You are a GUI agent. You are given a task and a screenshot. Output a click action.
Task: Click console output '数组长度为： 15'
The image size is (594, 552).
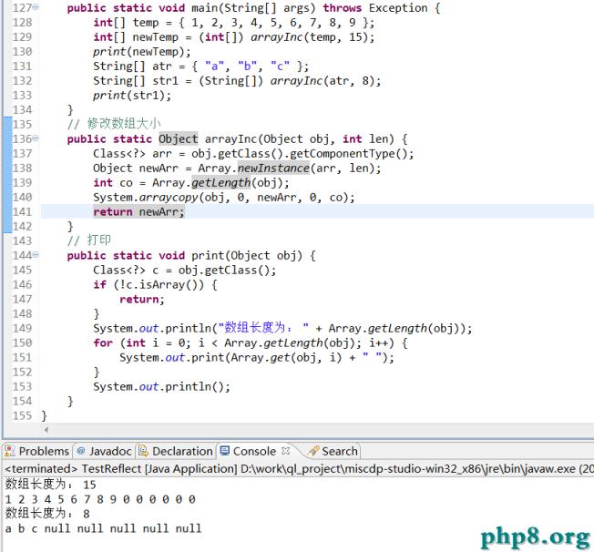(x=51, y=485)
